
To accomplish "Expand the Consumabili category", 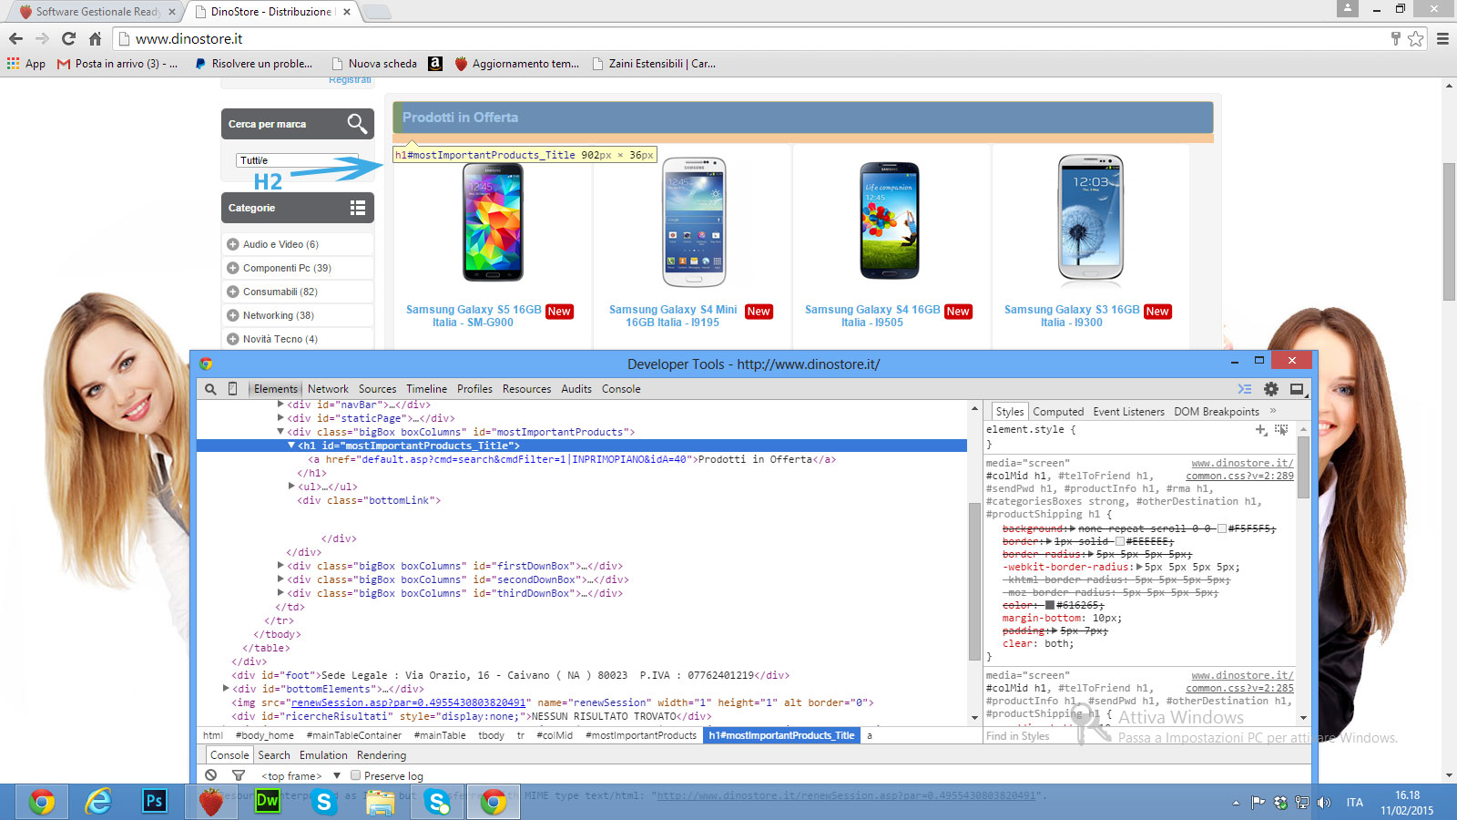I will tap(232, 292).
